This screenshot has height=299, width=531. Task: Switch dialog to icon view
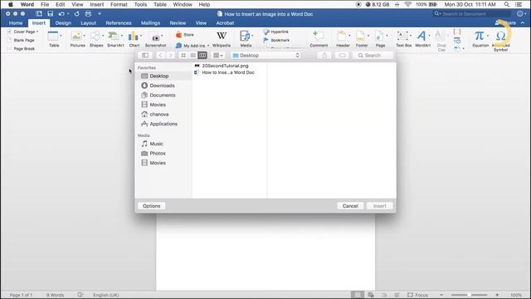(x=183, y=56)
